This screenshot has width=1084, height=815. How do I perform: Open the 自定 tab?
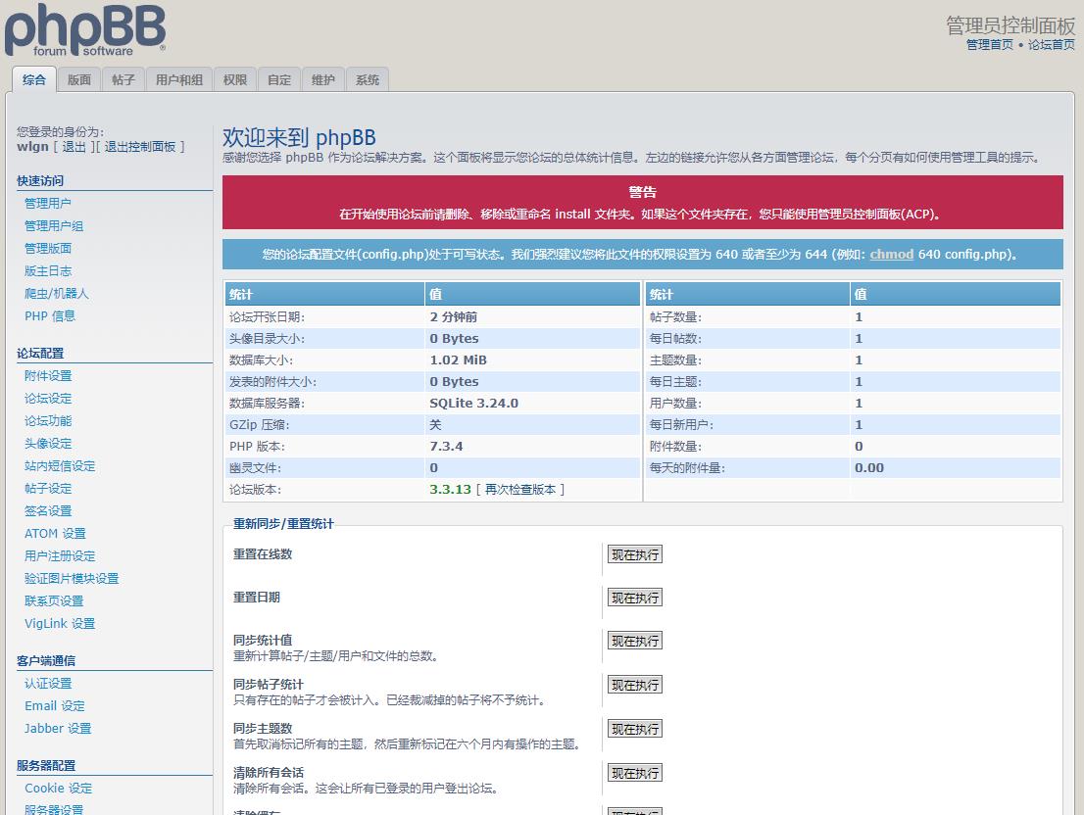coord(279,80)
